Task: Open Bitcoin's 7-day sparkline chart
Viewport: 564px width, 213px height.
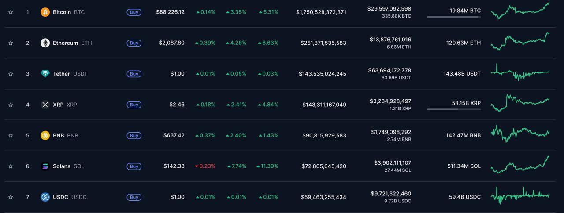Action: [x=520, y=11]
